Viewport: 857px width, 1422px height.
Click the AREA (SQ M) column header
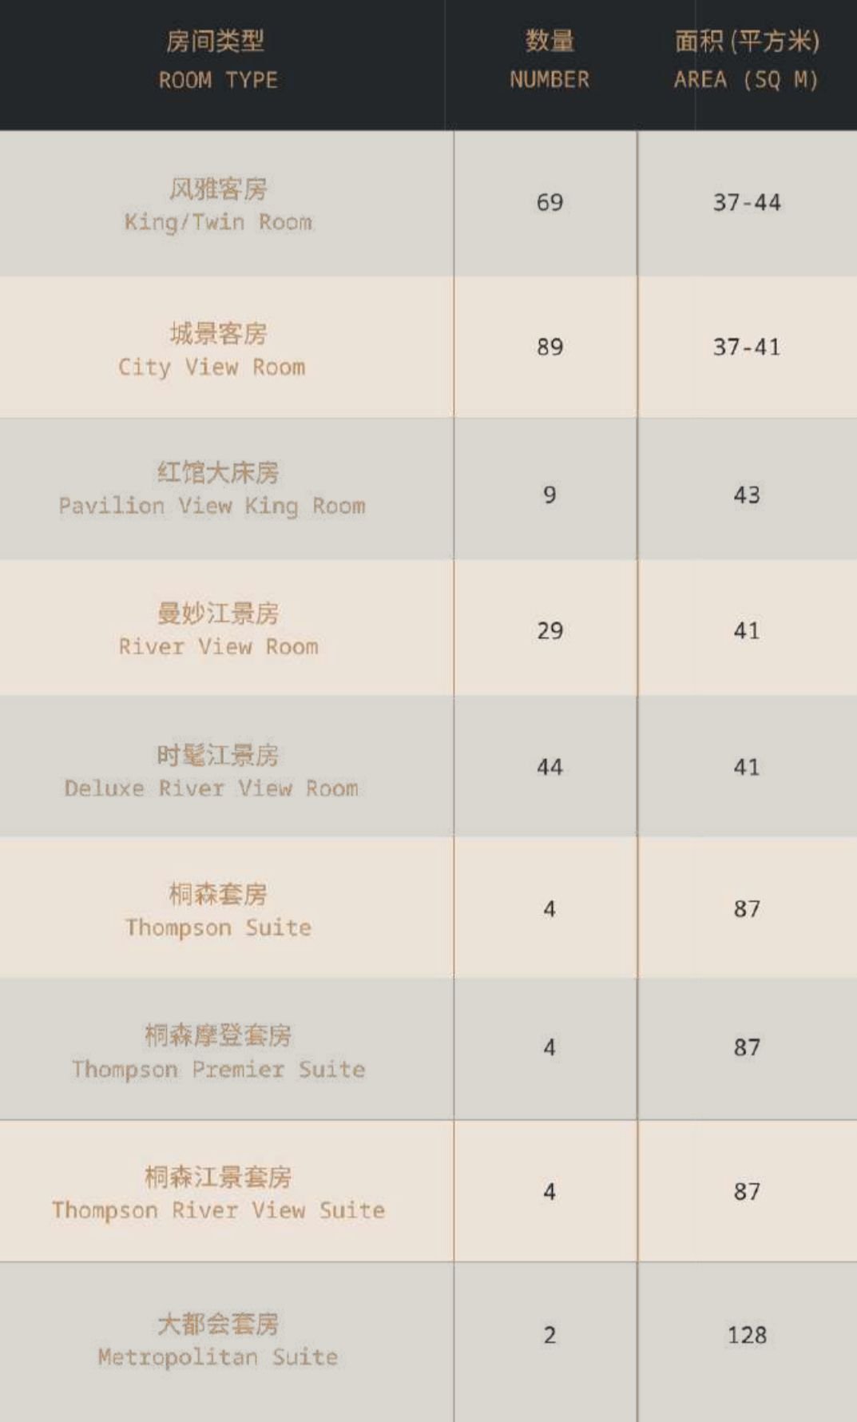tap(747, 61)
